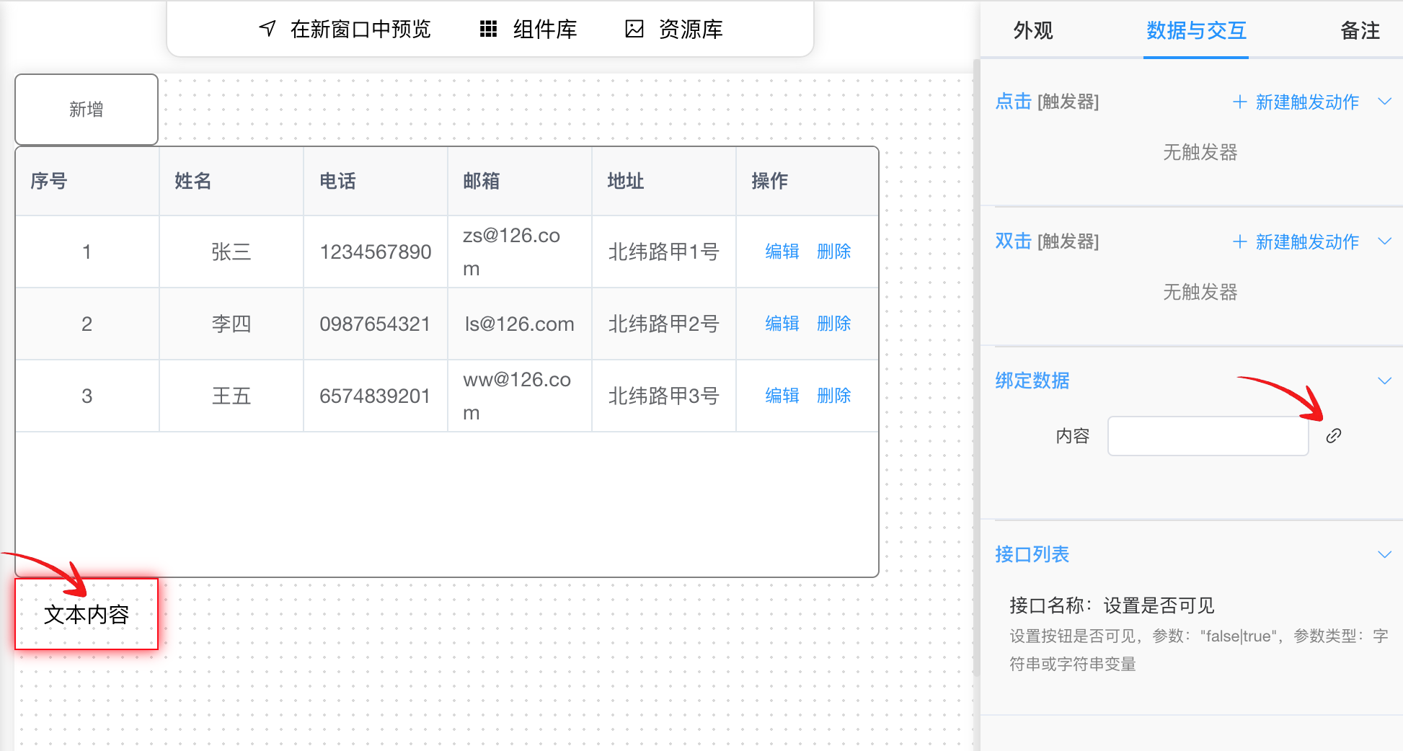
Task: Click 编辑 in 王五 row
Action: click(782, 396)
